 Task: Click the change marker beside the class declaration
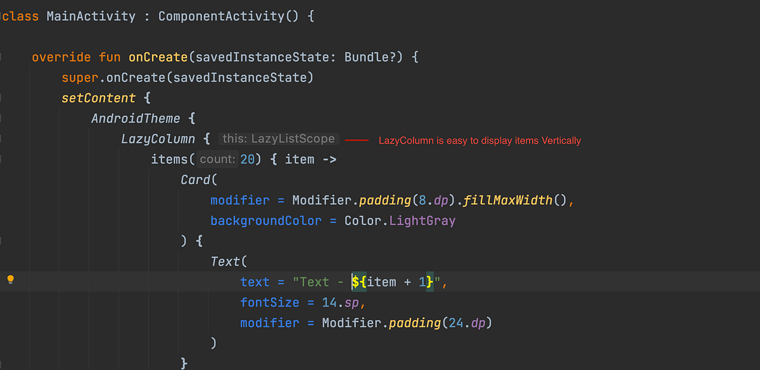3,16
